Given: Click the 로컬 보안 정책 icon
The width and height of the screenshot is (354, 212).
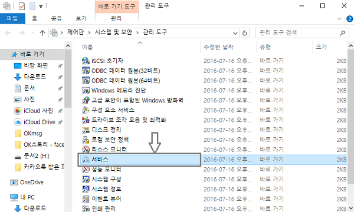Looking at the screenshot, I should point(86,140).
